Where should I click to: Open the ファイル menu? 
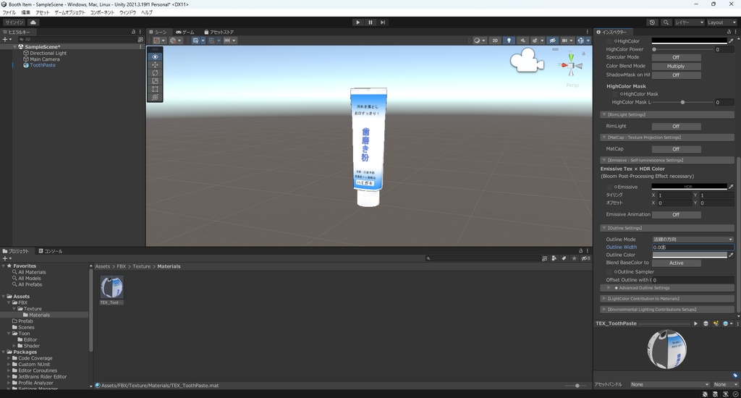coord(9,12)
